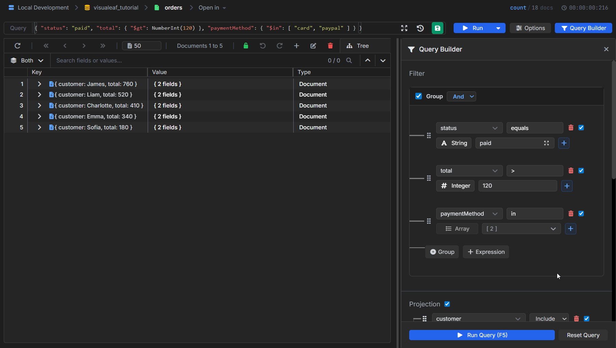
Task: Click the Reset Query button
Action: coord(583,335)
